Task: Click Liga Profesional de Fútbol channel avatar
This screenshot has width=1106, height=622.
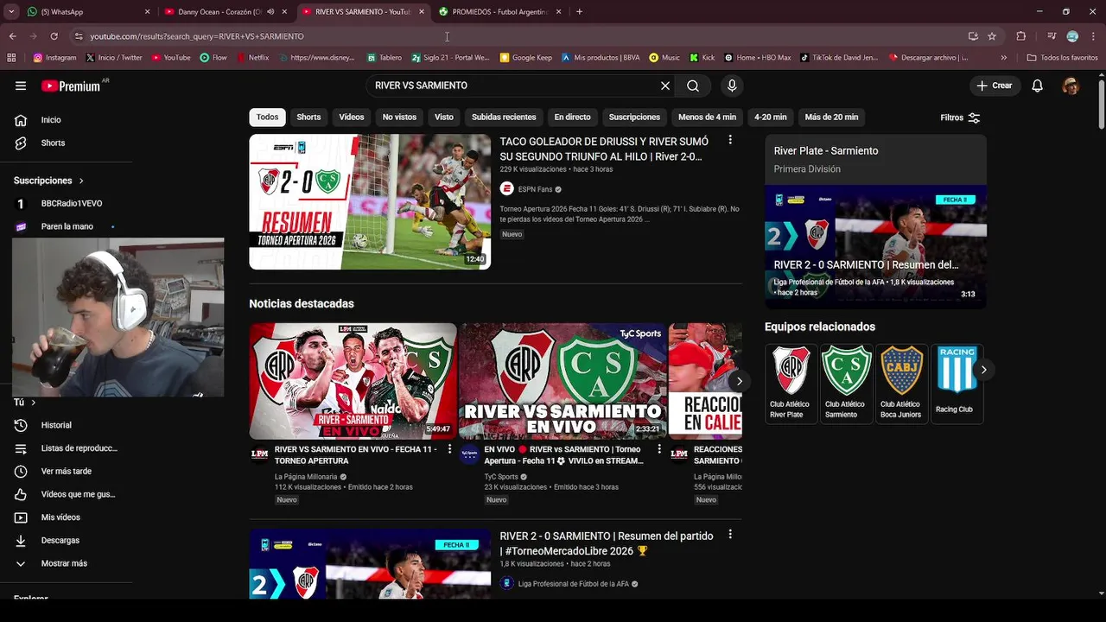Action: coord(507,584)
